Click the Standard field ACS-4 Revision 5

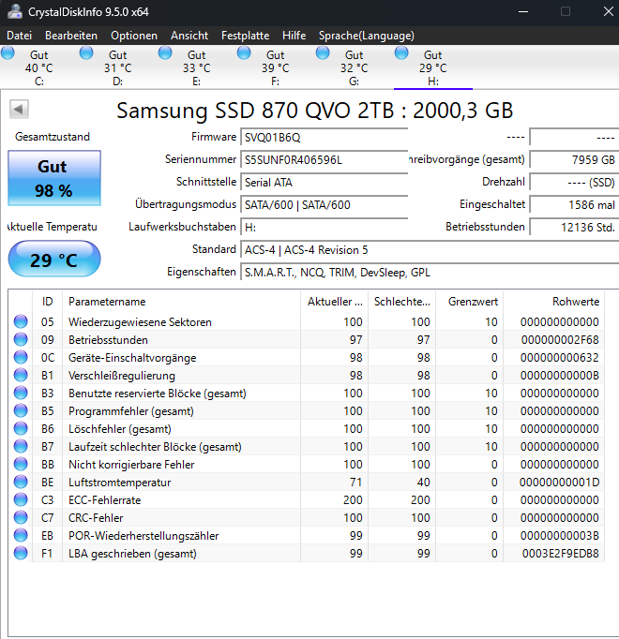tap(430, 250)
